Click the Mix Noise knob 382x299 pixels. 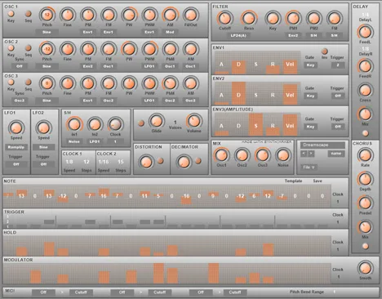coord(283,155)
